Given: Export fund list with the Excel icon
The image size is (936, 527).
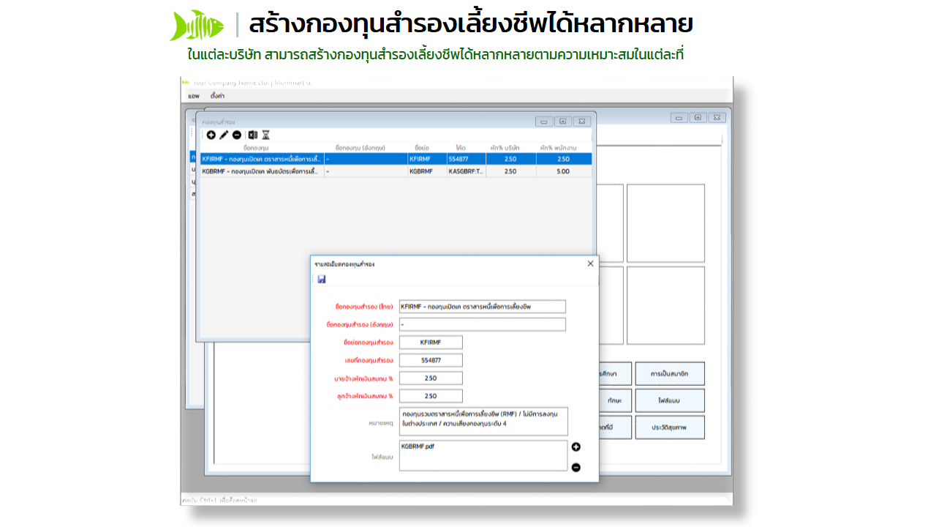Looking at the screenshot, I should pos(253,135).
